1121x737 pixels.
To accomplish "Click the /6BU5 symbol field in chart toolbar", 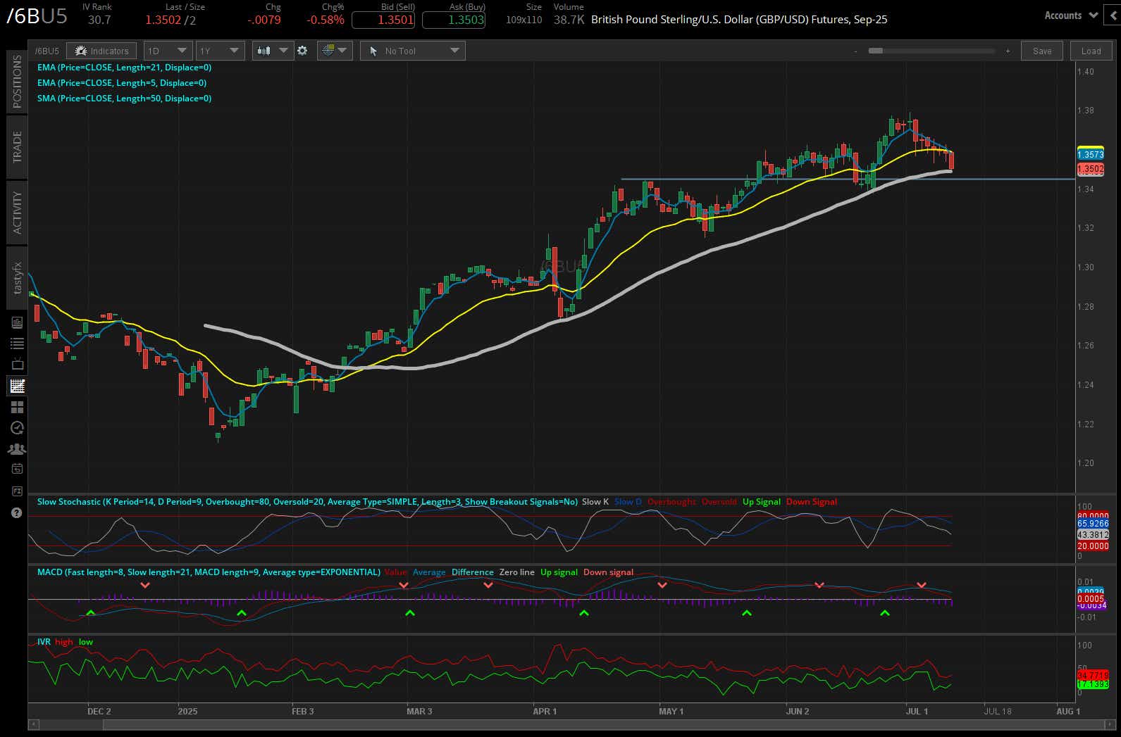I will tap(47, 51).
